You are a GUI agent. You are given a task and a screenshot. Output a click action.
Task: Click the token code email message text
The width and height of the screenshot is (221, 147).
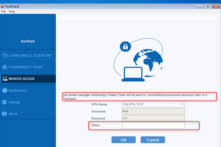(135, 97)
